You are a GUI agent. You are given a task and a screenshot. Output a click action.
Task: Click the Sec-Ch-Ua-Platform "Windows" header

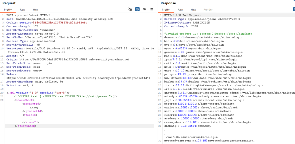31,30
